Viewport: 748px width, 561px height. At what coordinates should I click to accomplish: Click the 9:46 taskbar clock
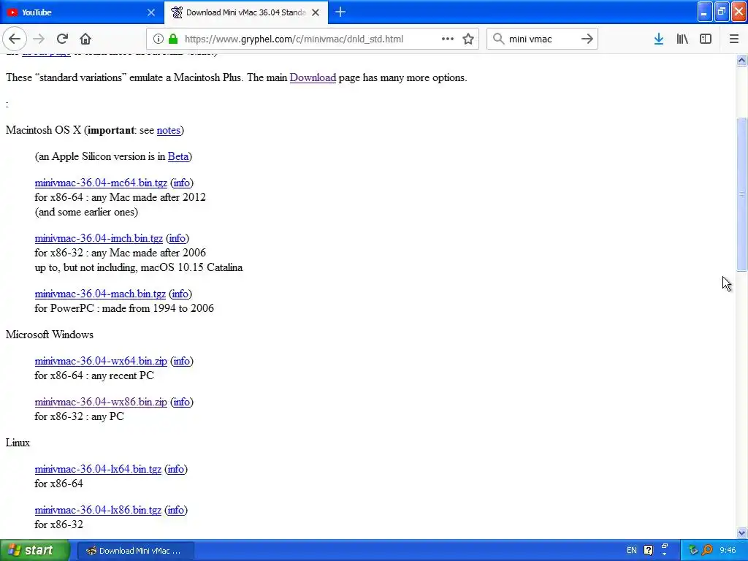point(728,551)
